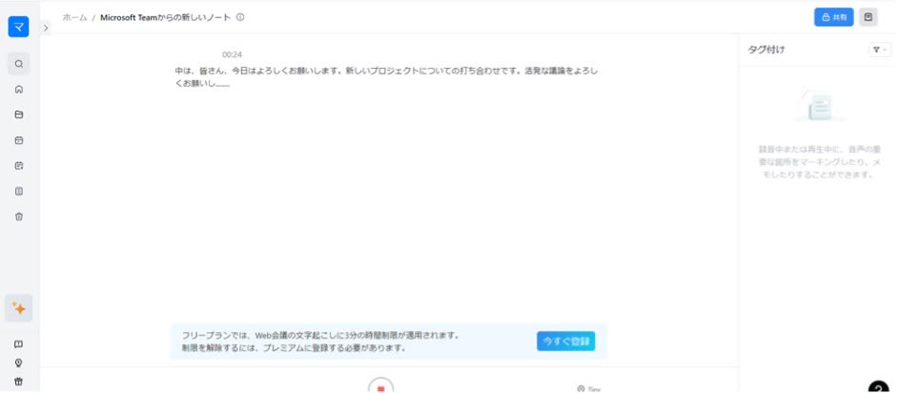Open the tag filter dropdown
Image resolution: width=899 pixels, height=393 pixels.
coord(880,50)
